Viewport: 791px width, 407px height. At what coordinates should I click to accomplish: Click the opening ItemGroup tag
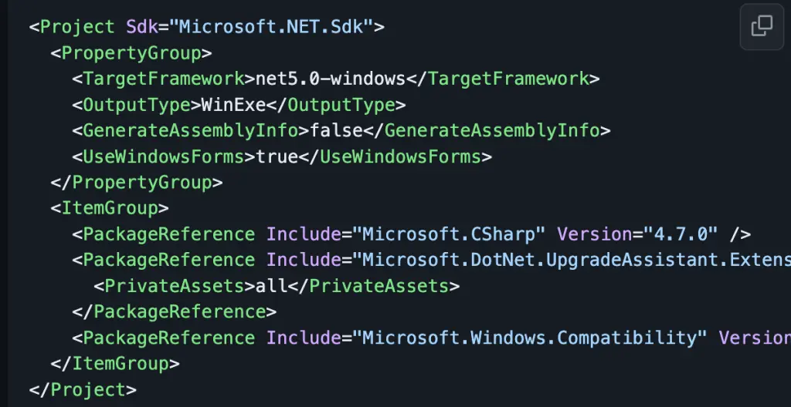(109, 208)
